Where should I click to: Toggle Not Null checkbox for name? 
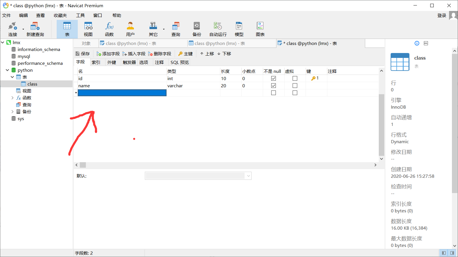pyautogui.click(x=274, y=86)
